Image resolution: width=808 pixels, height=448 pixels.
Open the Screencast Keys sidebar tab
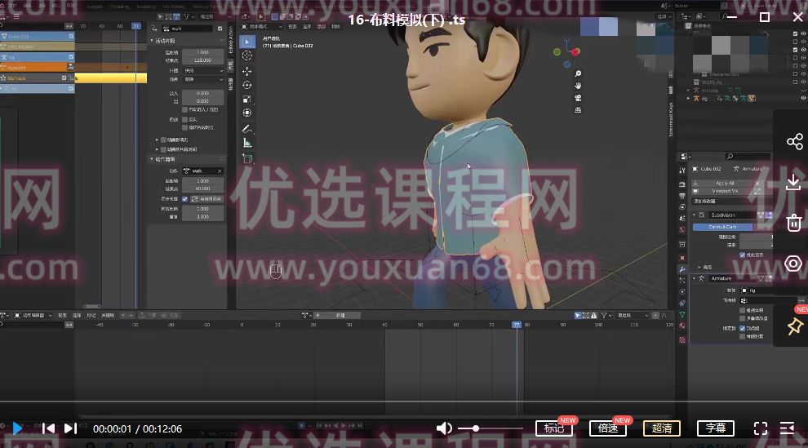click(670, 119)
